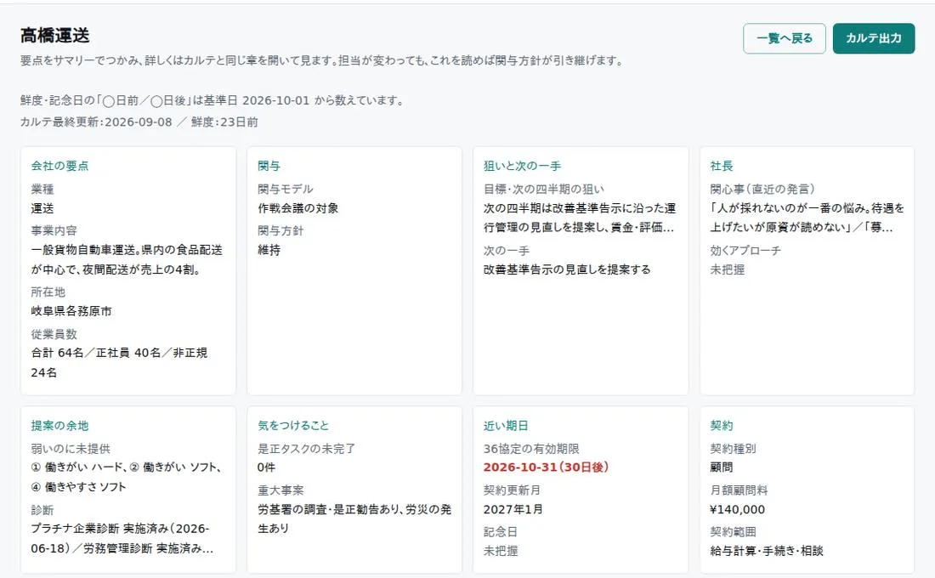Open the 契約 card heading
The height and width of the screenshot is (578, 935).
tap(722, 425)
